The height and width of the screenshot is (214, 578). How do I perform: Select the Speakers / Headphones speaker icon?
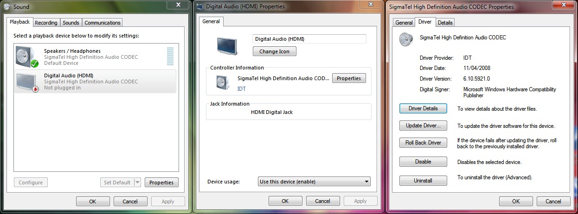(x=27, y=57)
